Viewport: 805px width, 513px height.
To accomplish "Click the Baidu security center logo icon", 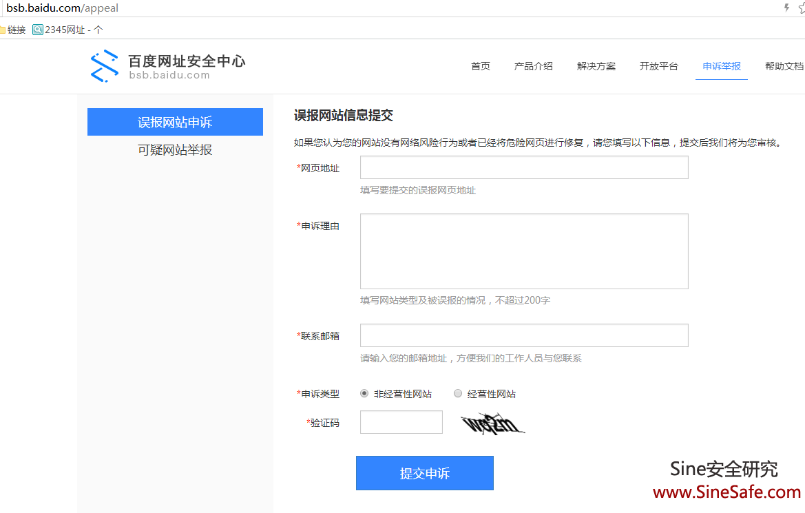I will (104, 66).
